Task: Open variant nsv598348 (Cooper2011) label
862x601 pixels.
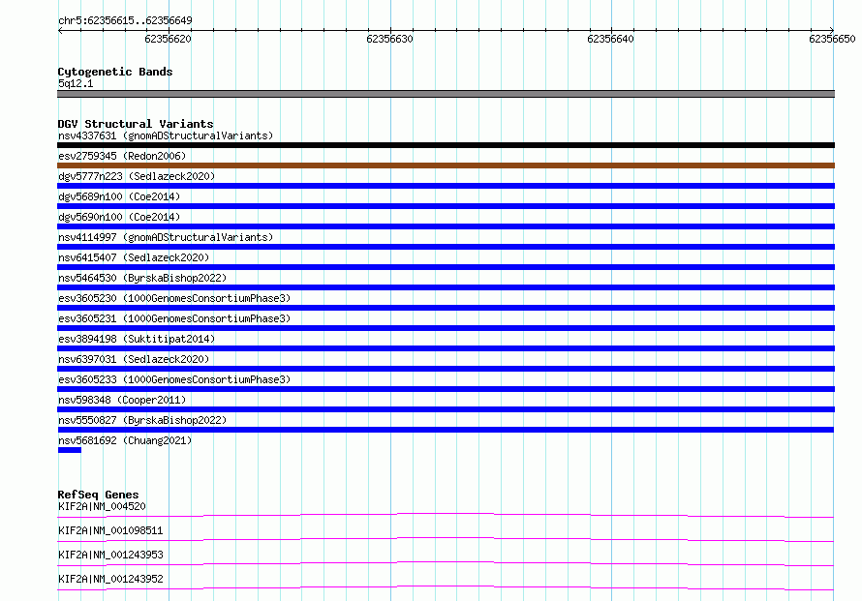Action: tap(122, 400)
